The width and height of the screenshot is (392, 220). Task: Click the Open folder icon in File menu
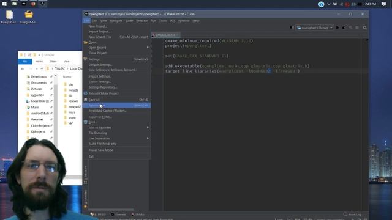(x=86, y=42)
